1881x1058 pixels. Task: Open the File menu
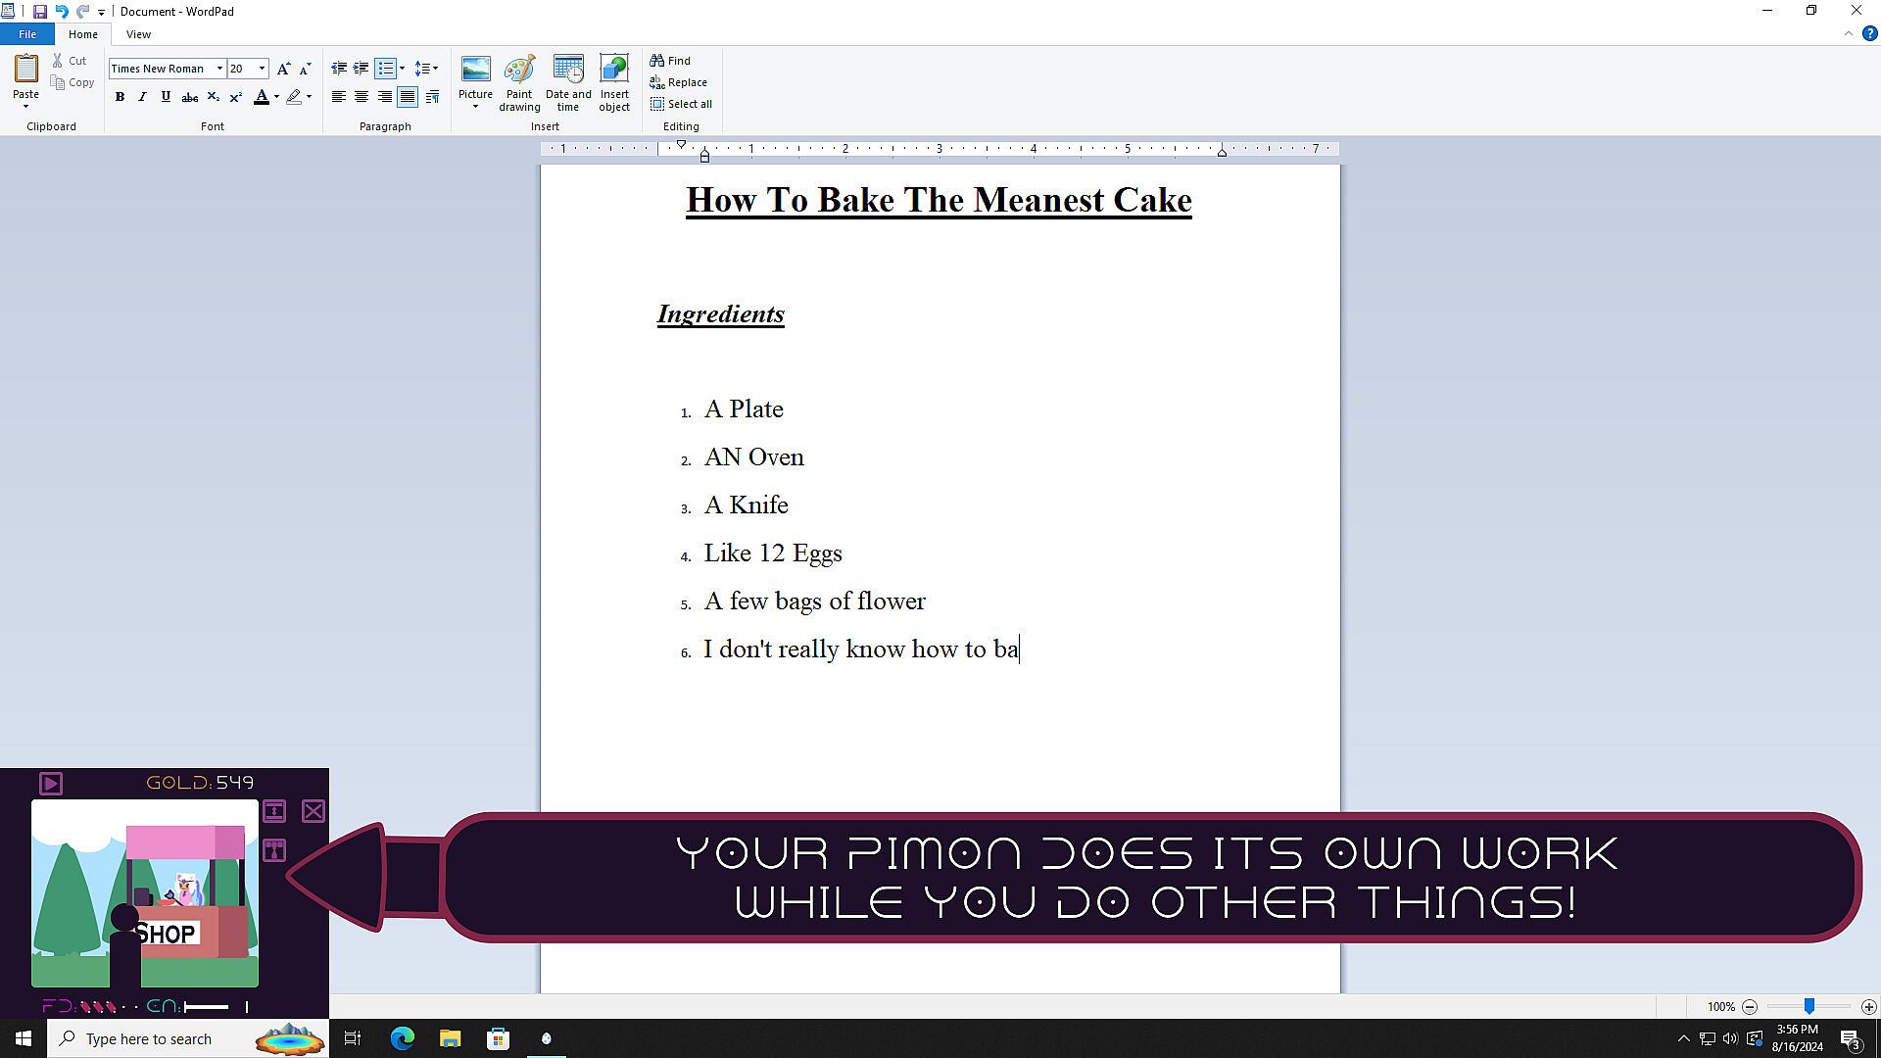coord(27,34)
